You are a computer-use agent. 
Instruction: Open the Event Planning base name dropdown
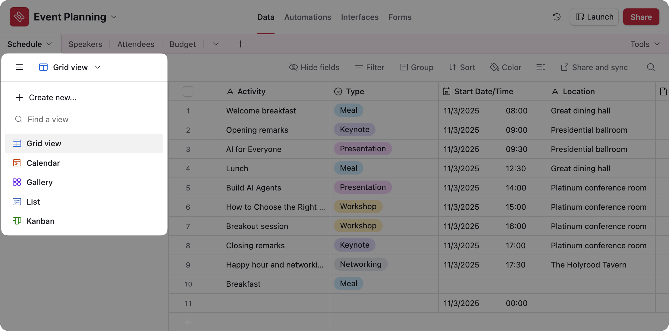click(x=114, y=17)
